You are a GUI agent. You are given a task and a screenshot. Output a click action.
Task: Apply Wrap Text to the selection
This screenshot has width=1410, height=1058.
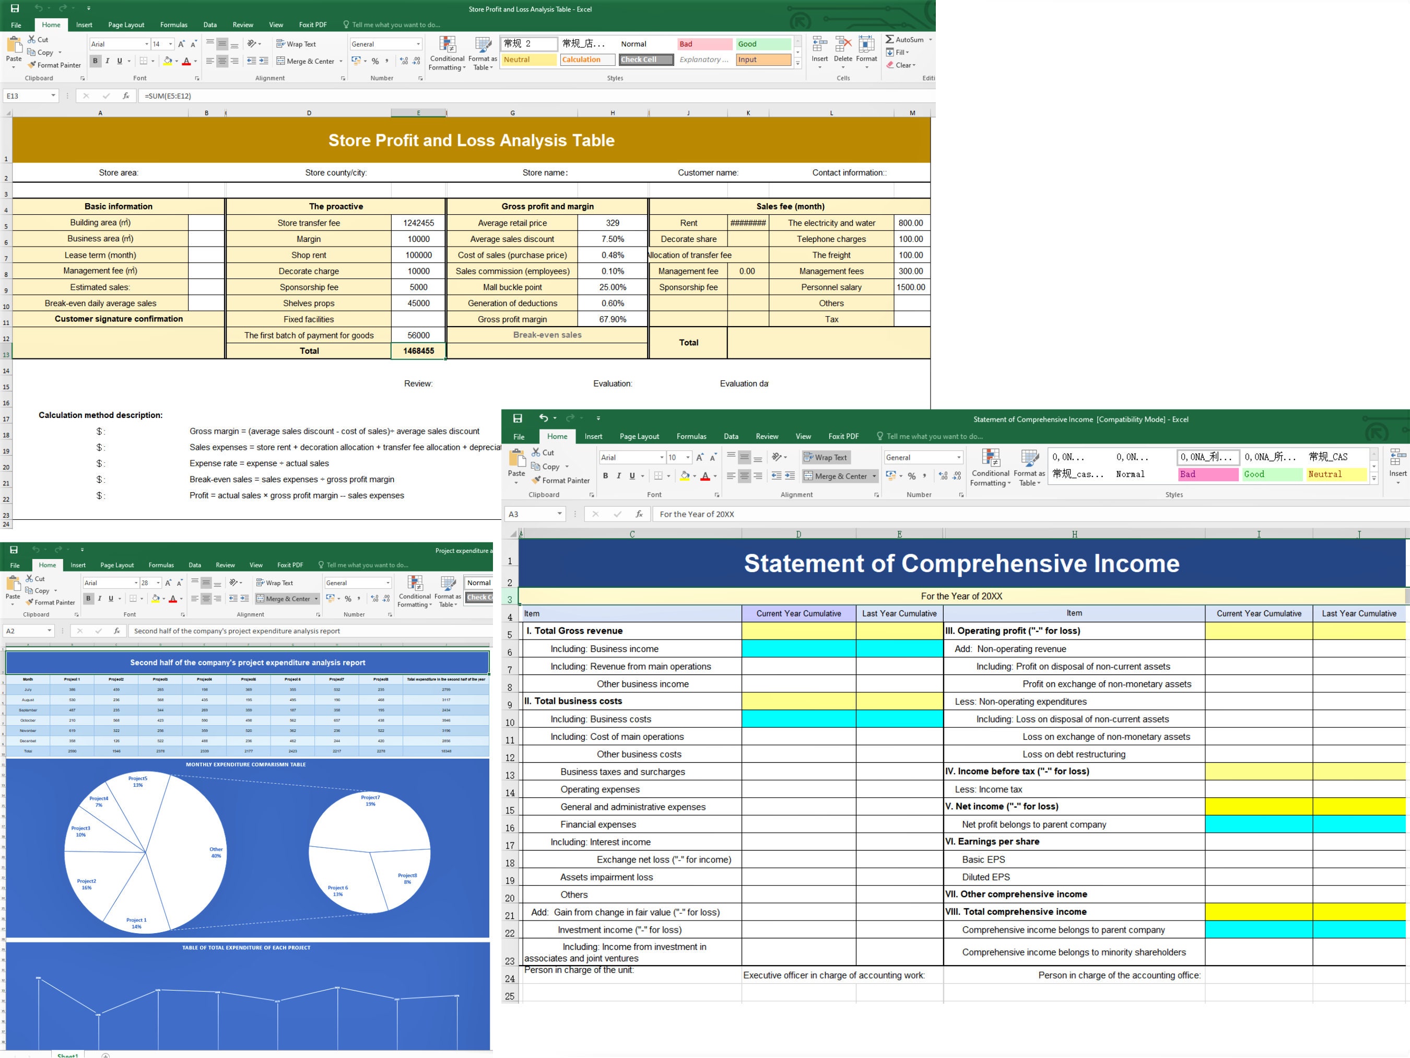click(x=296, y=43)
